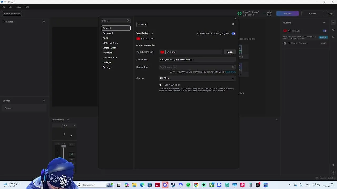
Task: Close the settings dialog with the X
Action: click(x=235, y=19)
